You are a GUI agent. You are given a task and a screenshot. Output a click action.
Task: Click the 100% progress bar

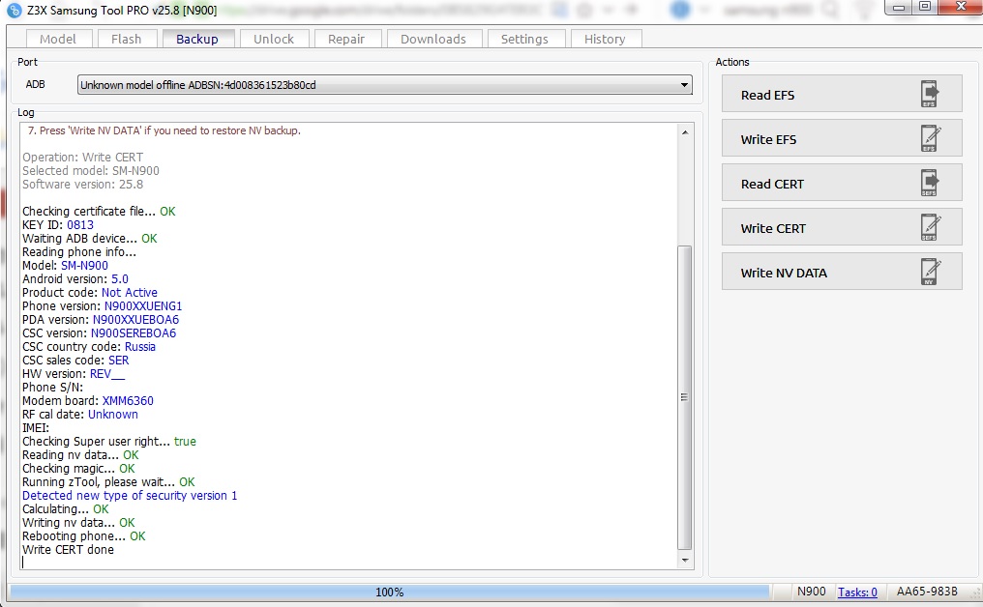[x=389, y=592]
